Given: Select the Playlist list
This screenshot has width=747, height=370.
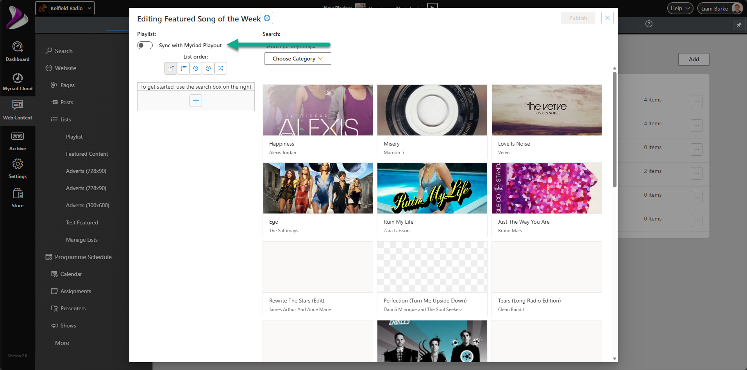Looking at the screenshot, I should (74, 137).
